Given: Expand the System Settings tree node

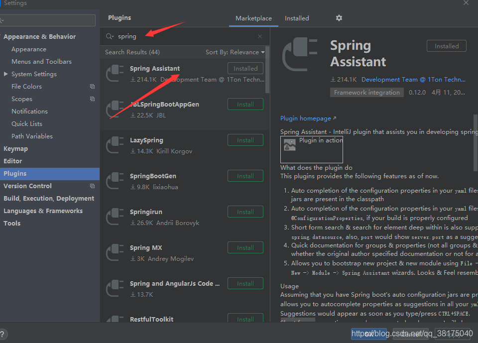Looking at the screenshot, I should (x=5, y=74).
